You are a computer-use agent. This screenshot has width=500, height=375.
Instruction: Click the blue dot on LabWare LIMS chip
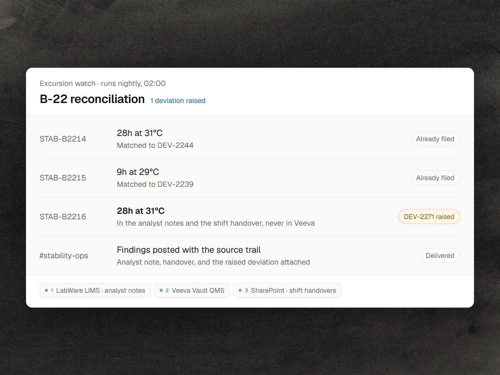[x=46, y=291]
